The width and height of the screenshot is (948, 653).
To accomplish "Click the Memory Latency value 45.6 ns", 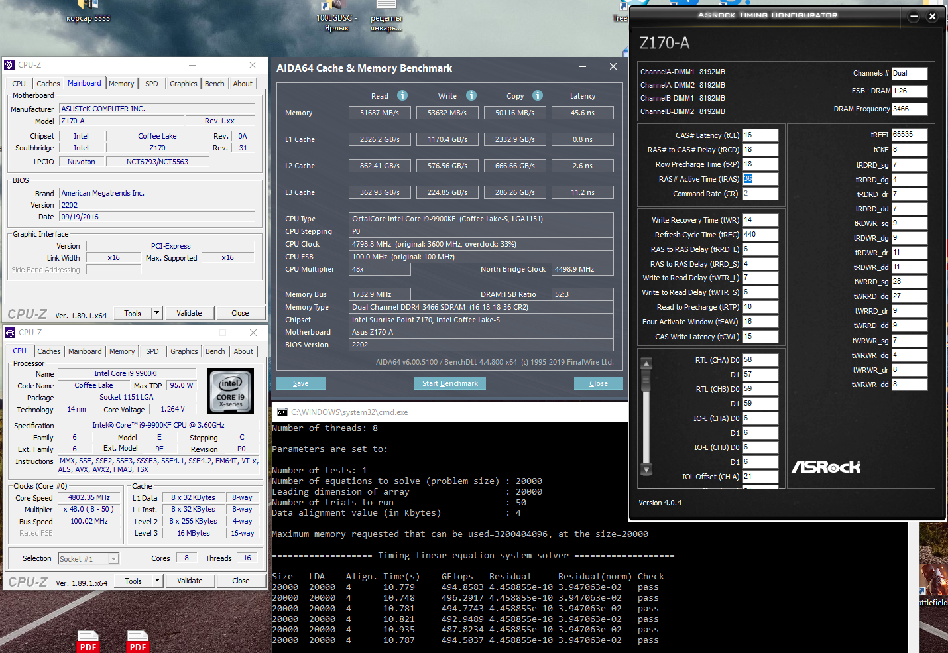I will pyautogui.click(x=583, y=113).
